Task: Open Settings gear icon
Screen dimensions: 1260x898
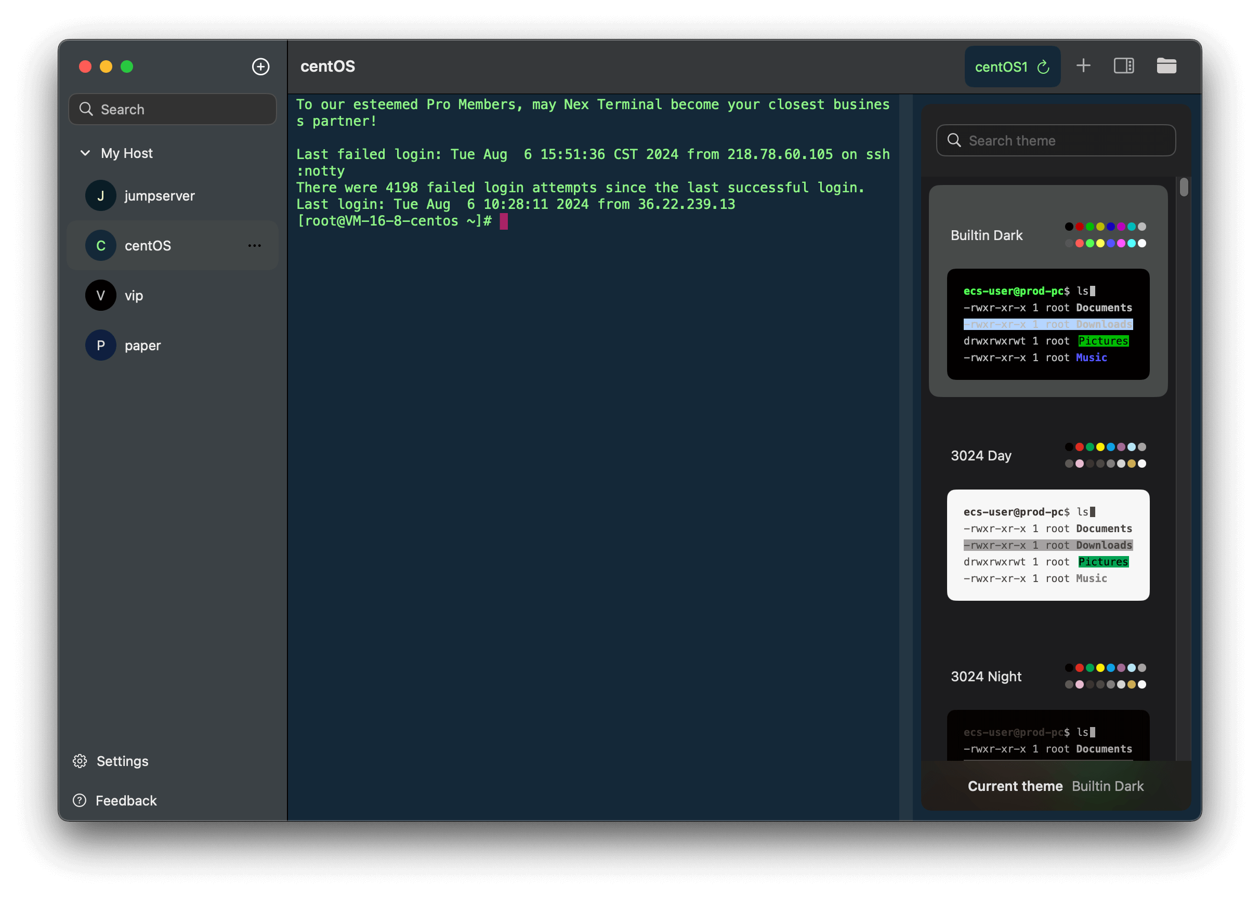Action: [80, 761]
